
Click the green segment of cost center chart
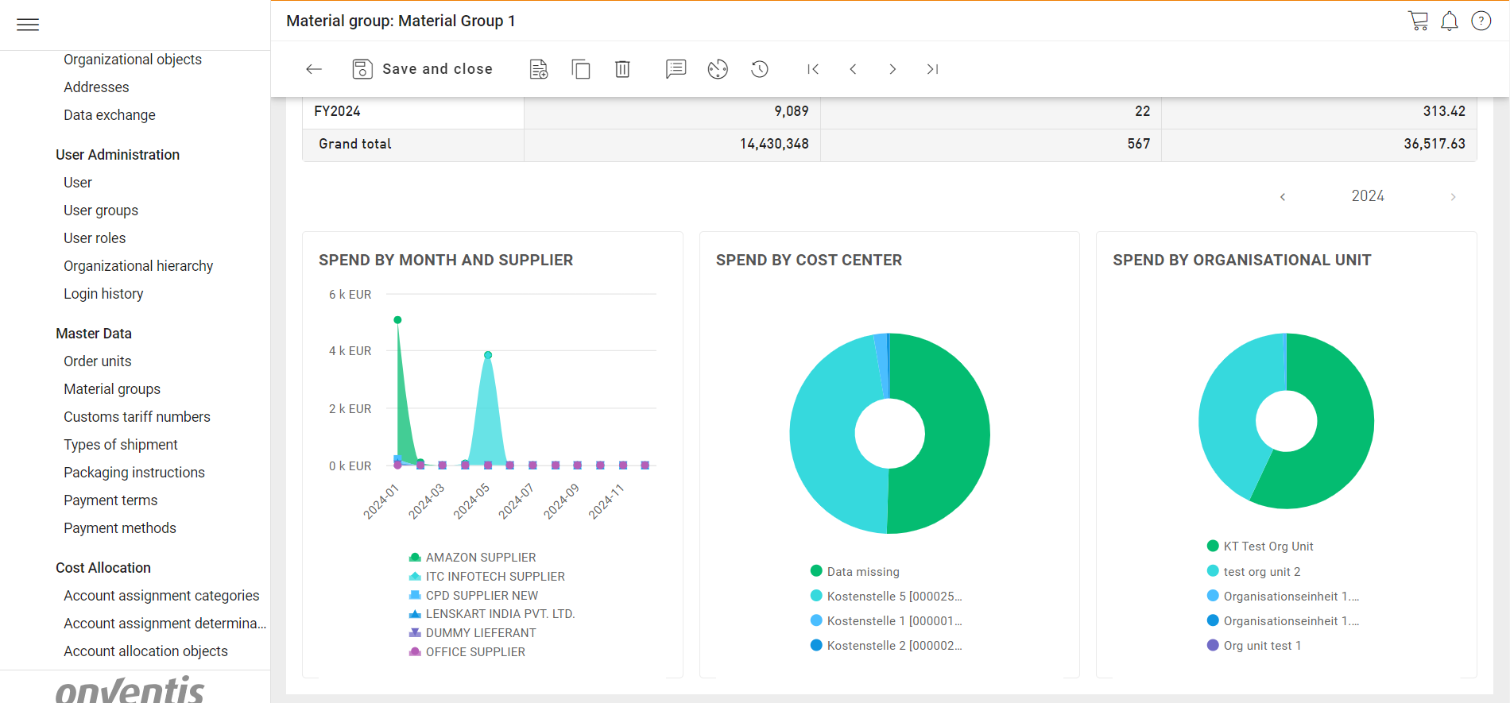pos(954,433)
